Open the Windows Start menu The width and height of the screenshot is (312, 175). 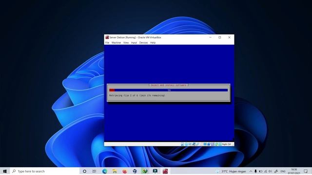click(5, 171)
